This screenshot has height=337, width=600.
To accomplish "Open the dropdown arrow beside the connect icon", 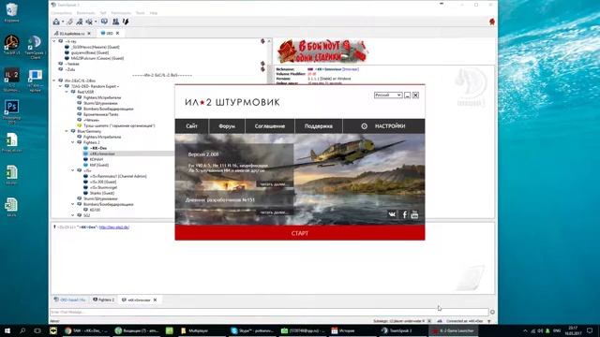I will click(63, 22).
